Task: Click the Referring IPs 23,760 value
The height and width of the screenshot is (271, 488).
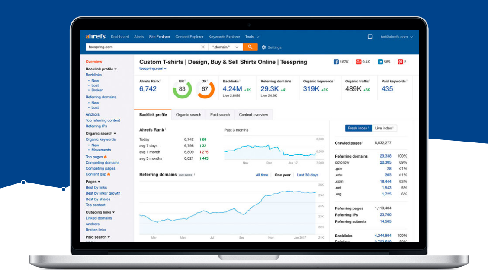Action: tap(385, 215)
